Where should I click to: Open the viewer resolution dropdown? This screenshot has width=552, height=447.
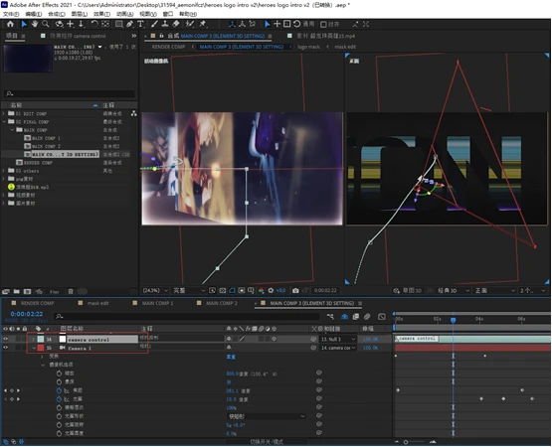[189, 290]
